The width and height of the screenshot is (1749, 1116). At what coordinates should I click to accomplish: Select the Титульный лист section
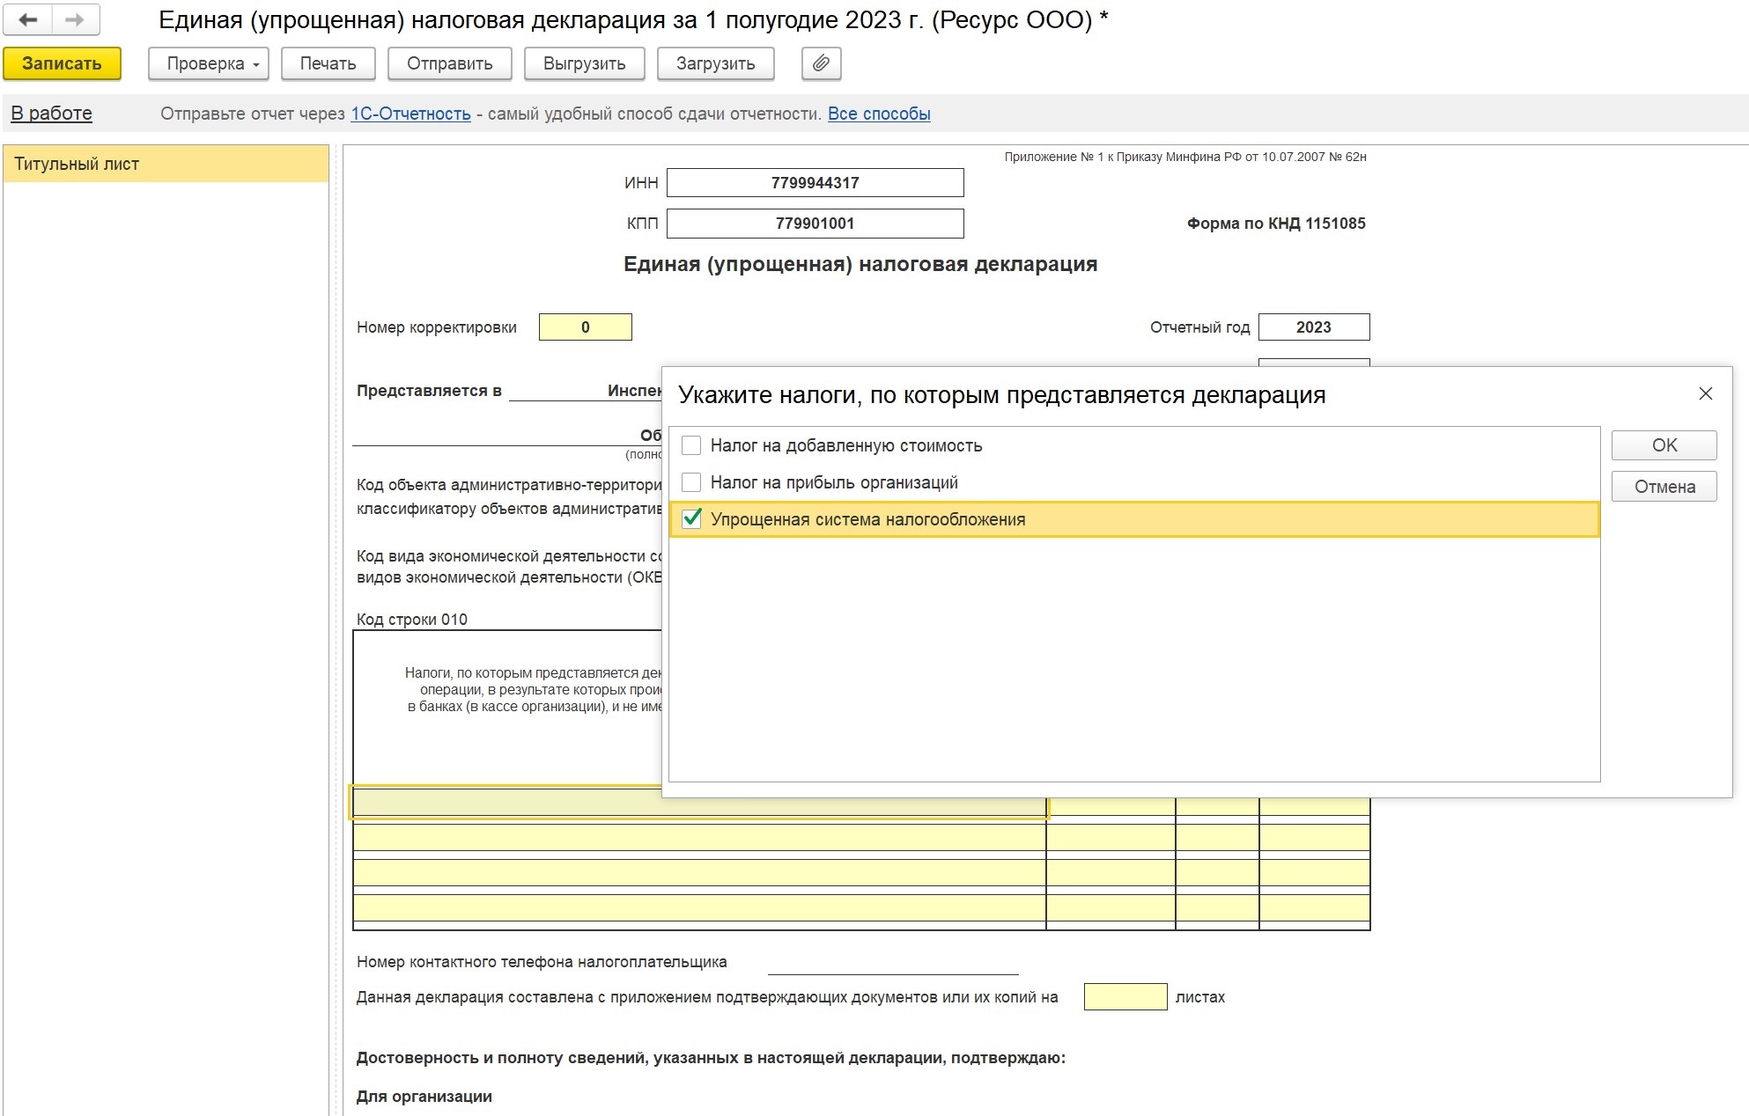click(x=166, y=164)
